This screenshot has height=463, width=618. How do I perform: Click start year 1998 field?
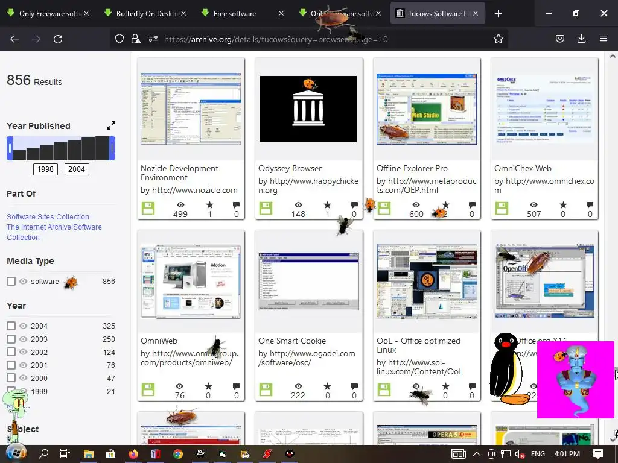point(45,169)
